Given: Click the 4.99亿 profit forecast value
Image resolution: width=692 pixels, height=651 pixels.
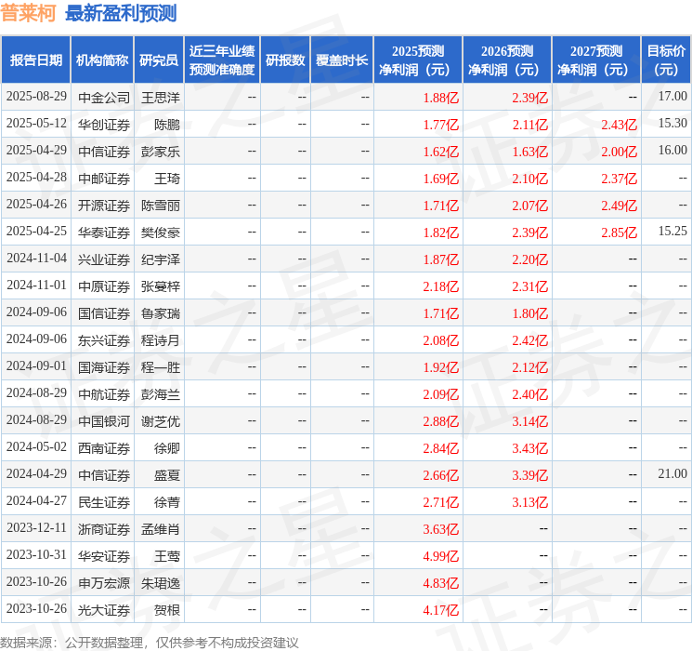Looking at the screenshot, I should point(441,556).
